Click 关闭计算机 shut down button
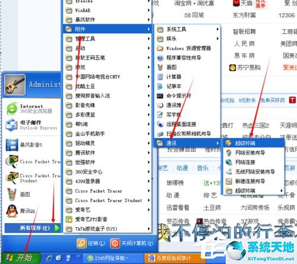Screen dimensions: 297x264 click(132, 243)
